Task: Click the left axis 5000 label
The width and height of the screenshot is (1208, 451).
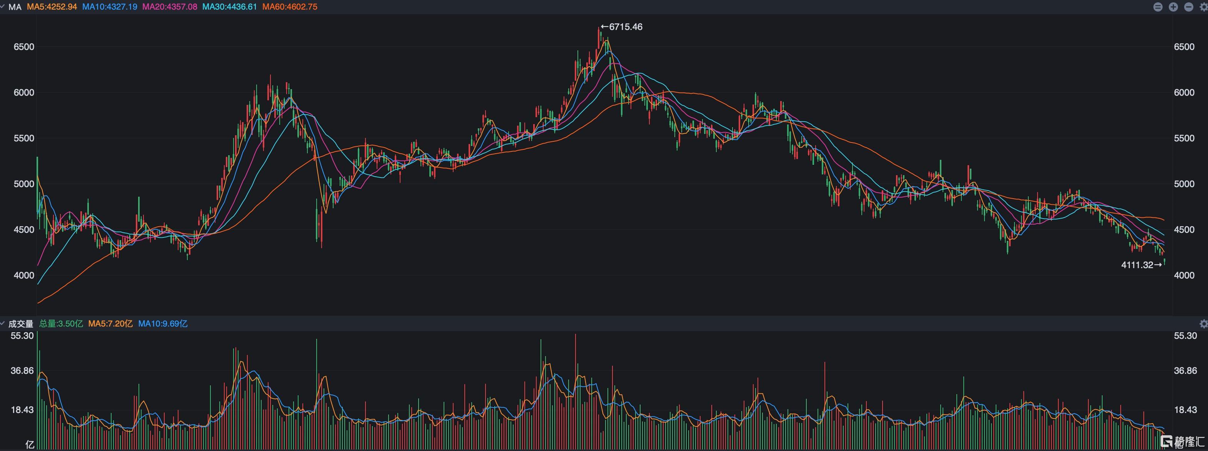Action: (x=24, y=184)
